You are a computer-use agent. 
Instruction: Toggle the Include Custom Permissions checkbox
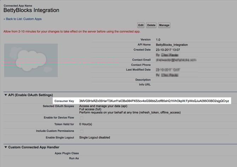tap(82, 131)
